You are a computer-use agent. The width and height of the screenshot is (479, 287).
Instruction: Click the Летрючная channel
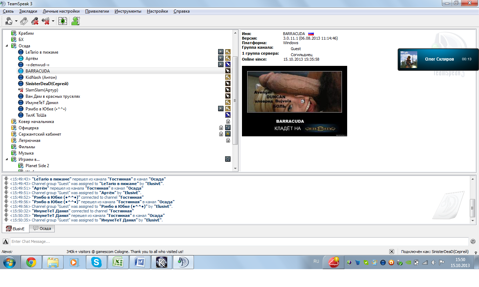point(29,141)
